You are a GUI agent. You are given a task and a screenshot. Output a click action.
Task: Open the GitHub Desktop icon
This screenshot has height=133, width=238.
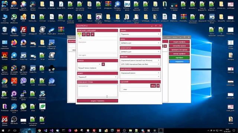click(14, 95)
